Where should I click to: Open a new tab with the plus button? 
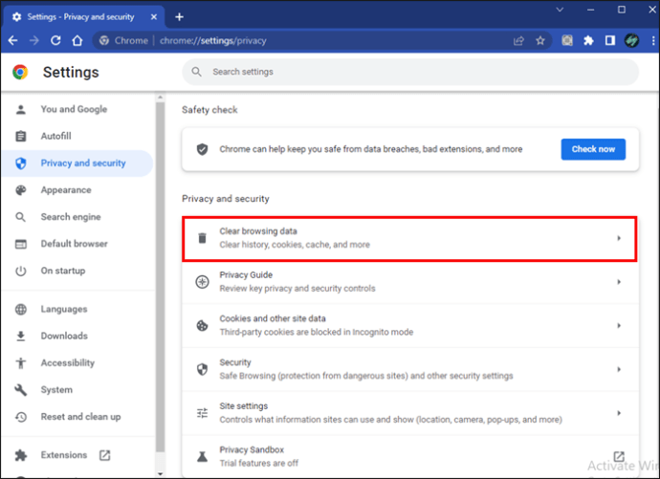pyautogui.click(x=179, y=16)
